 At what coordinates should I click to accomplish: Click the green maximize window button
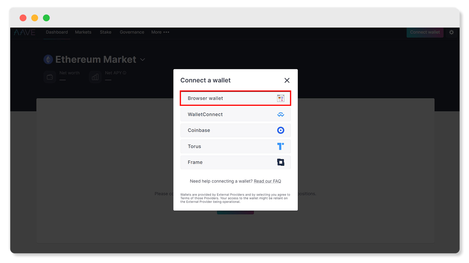47,18
